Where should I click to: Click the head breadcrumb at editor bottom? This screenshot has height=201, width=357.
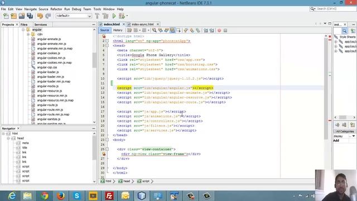124,181
